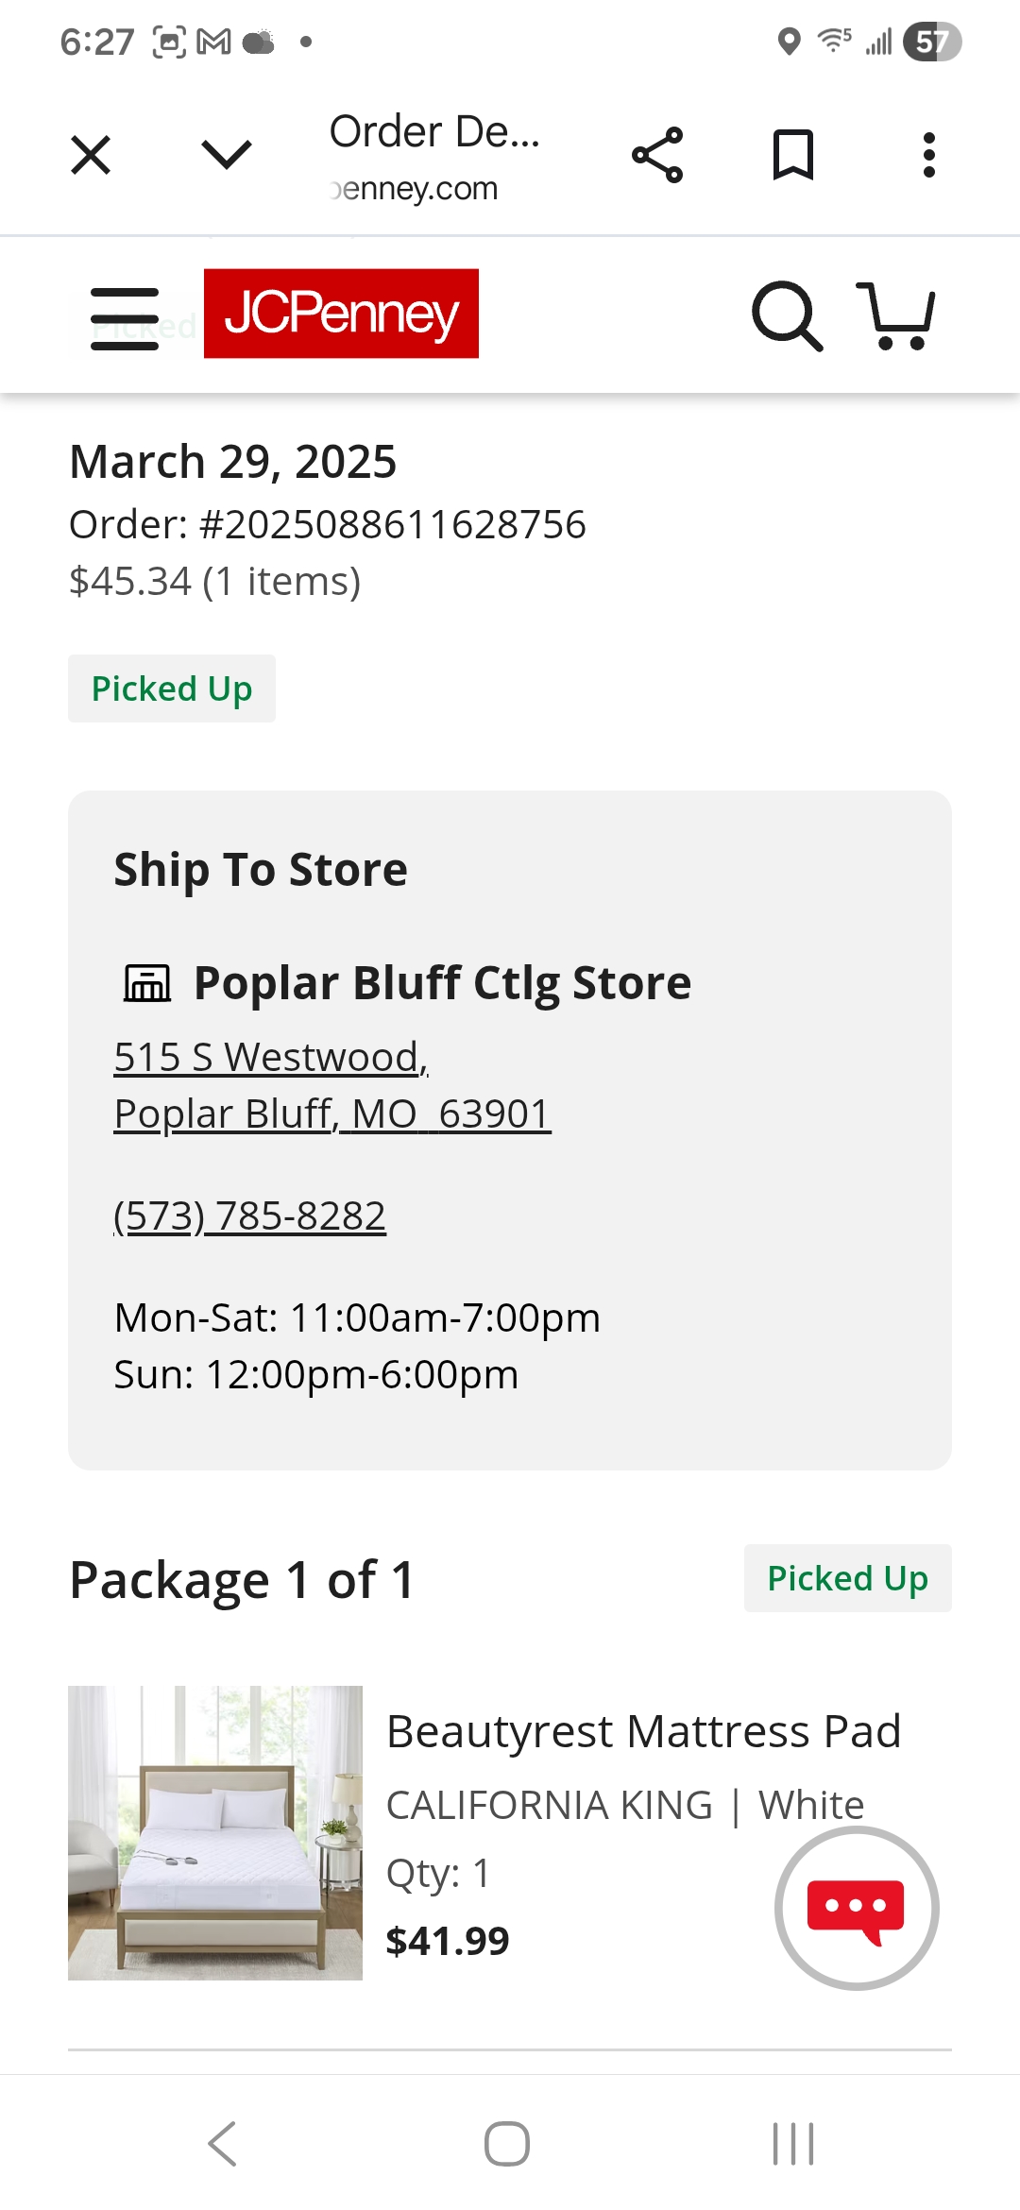Viewport: 1020px width, 2210px height.
Task: Expand the down chevron beside close
Action: [x=227, y=155]
